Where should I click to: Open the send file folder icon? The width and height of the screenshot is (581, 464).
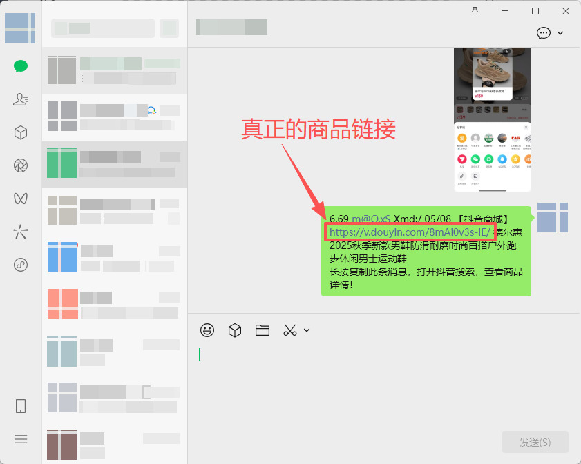coord(263,330)
